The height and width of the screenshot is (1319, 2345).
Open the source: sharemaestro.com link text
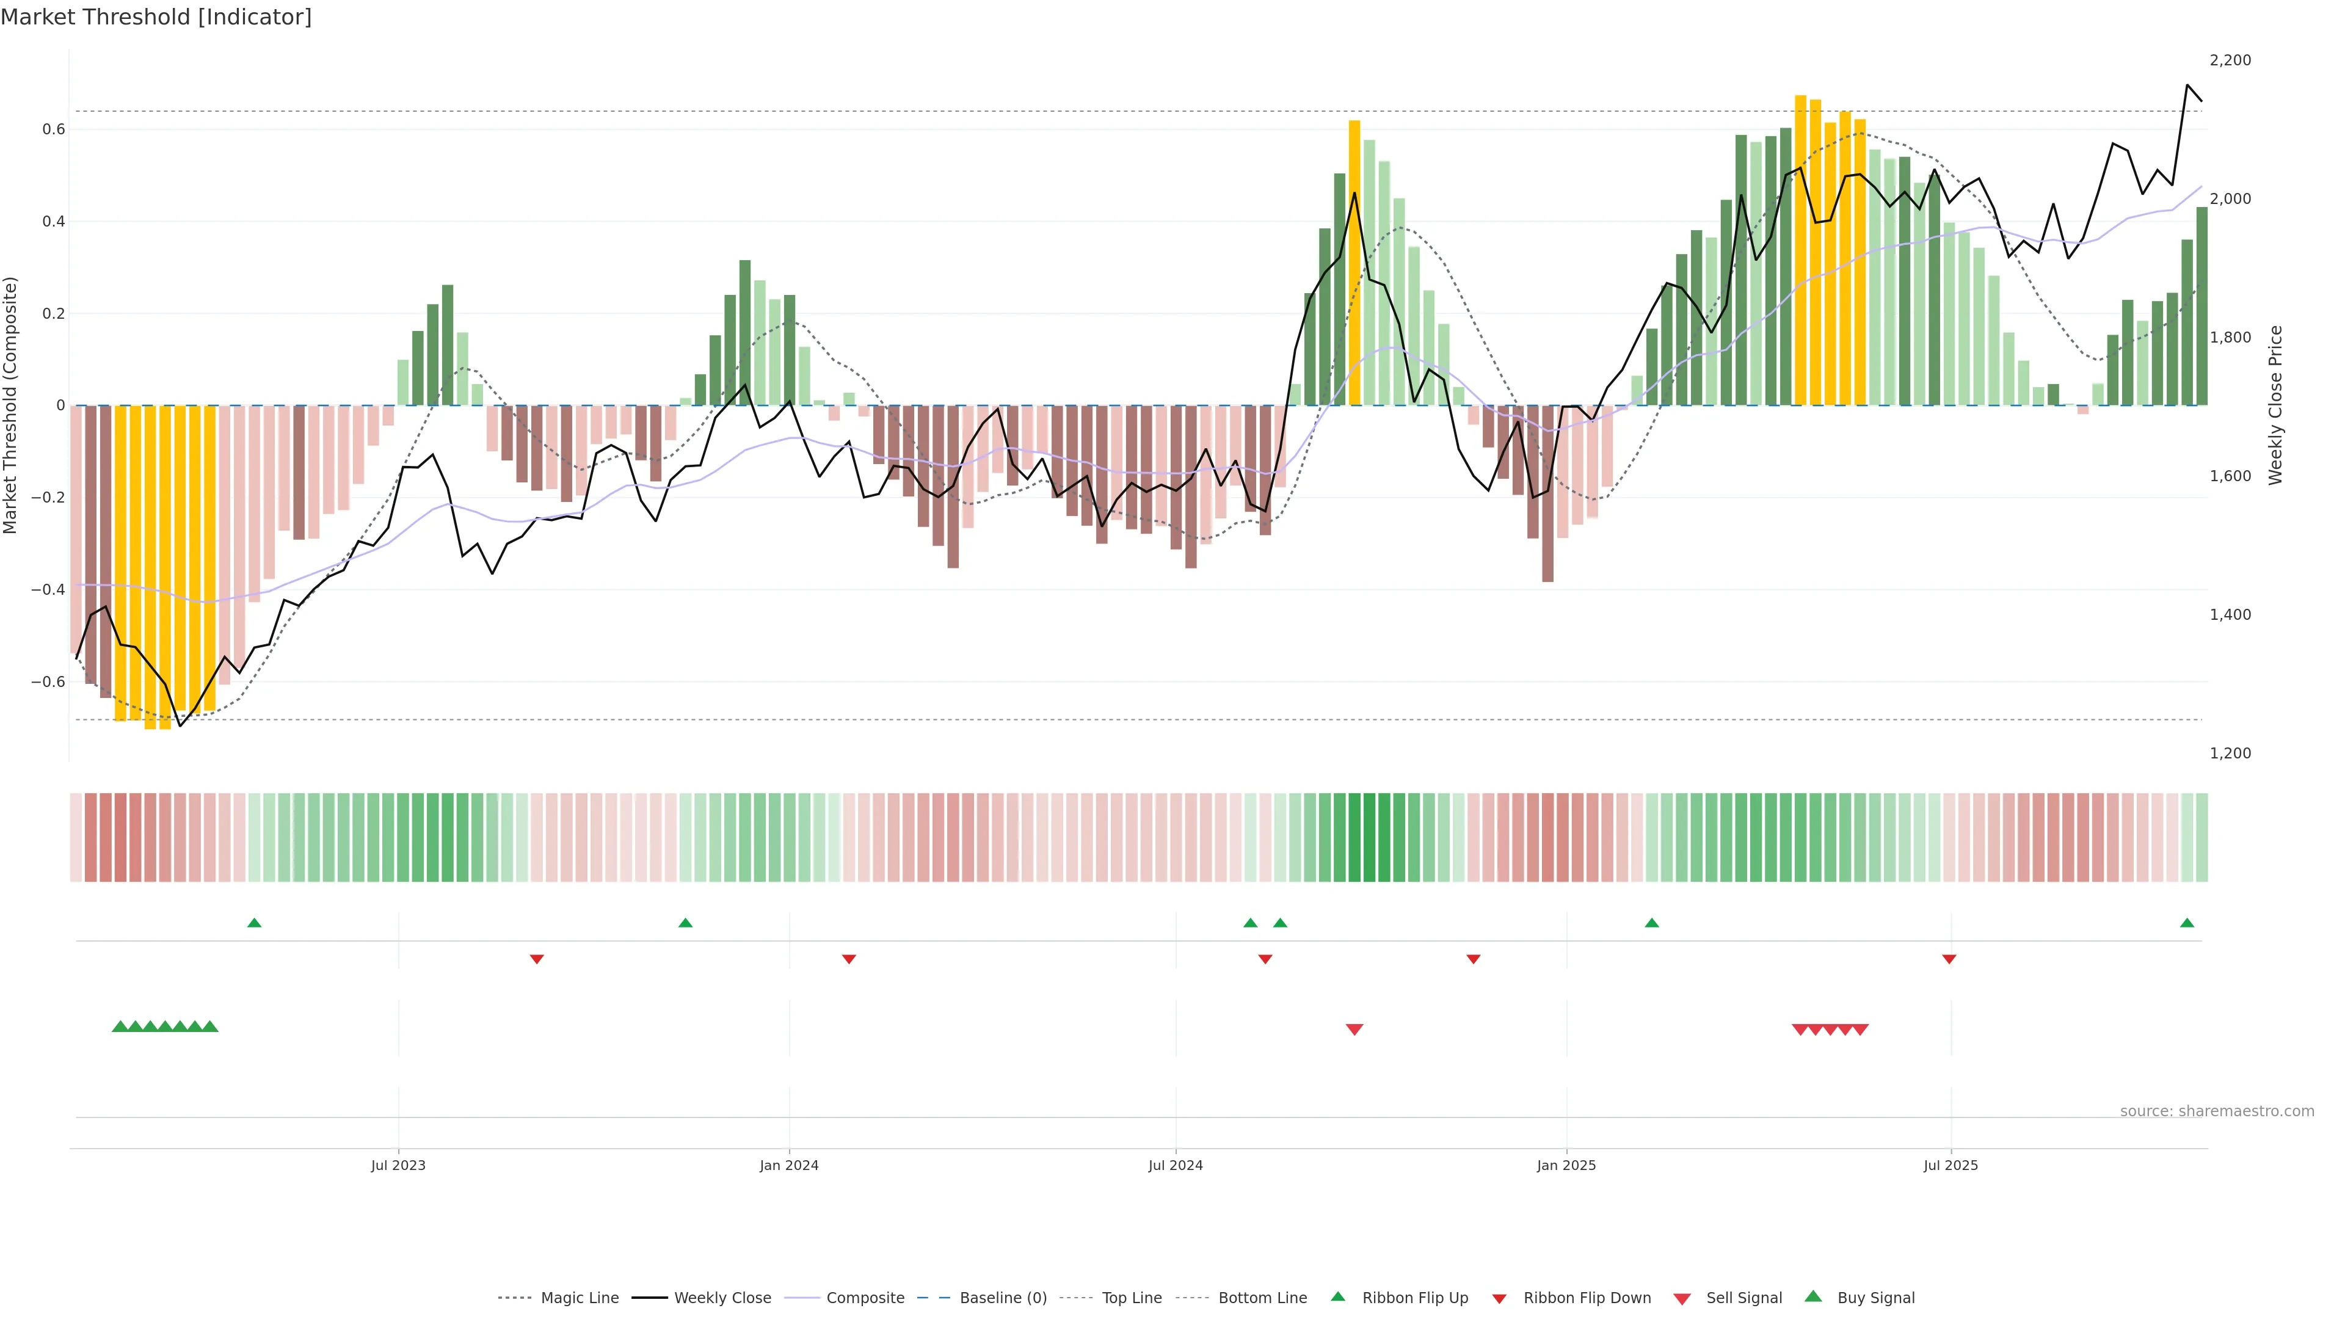pyautogui.click(x=2217, y=1111)
